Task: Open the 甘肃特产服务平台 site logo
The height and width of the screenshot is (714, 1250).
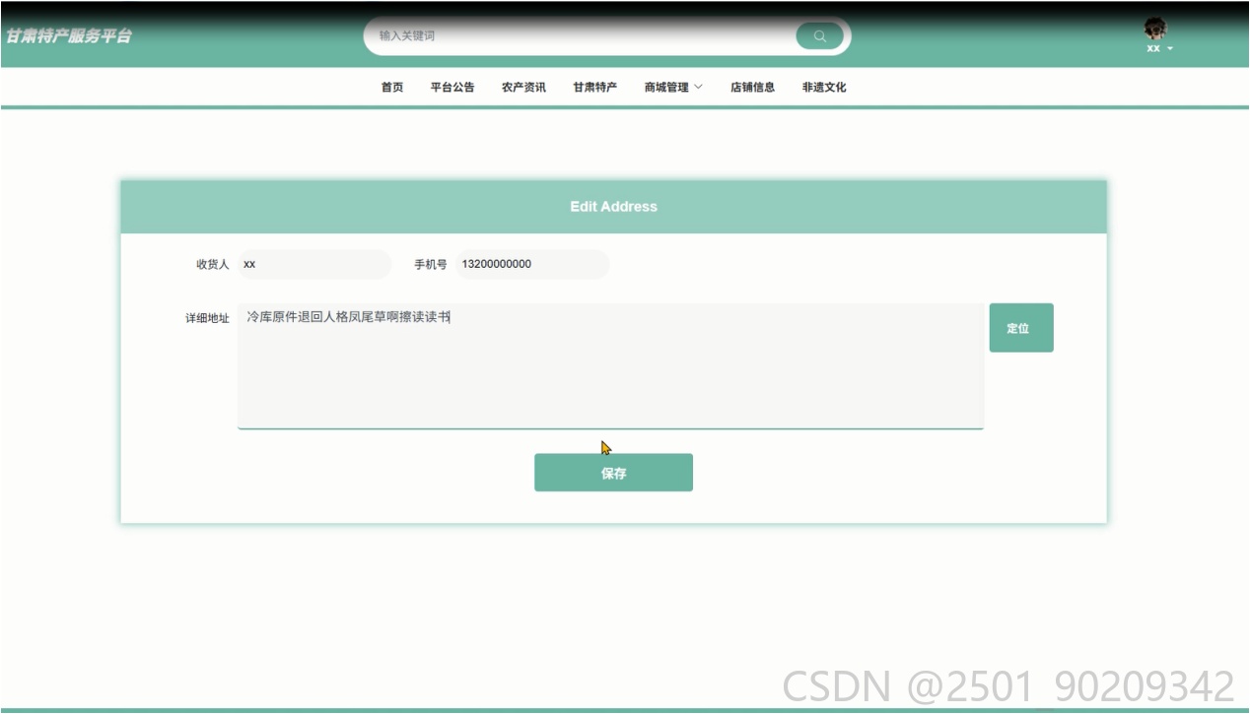Action: coord(69,36)
